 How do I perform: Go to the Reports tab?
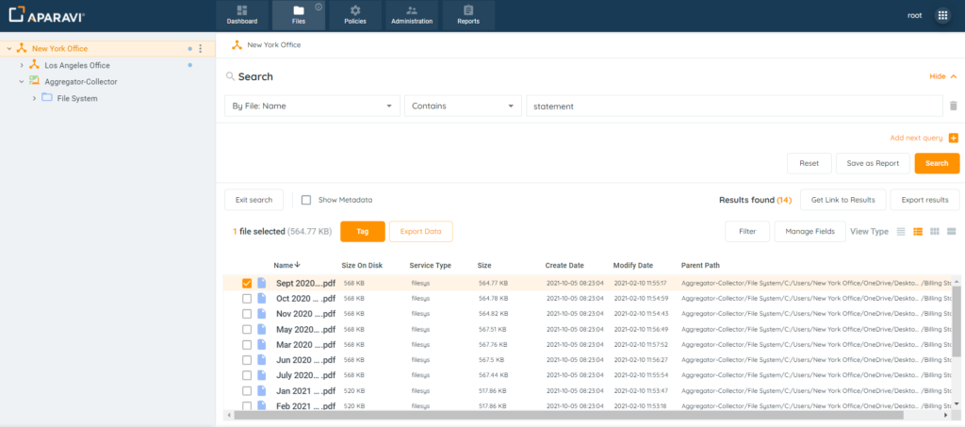click(x=468, y=15)
